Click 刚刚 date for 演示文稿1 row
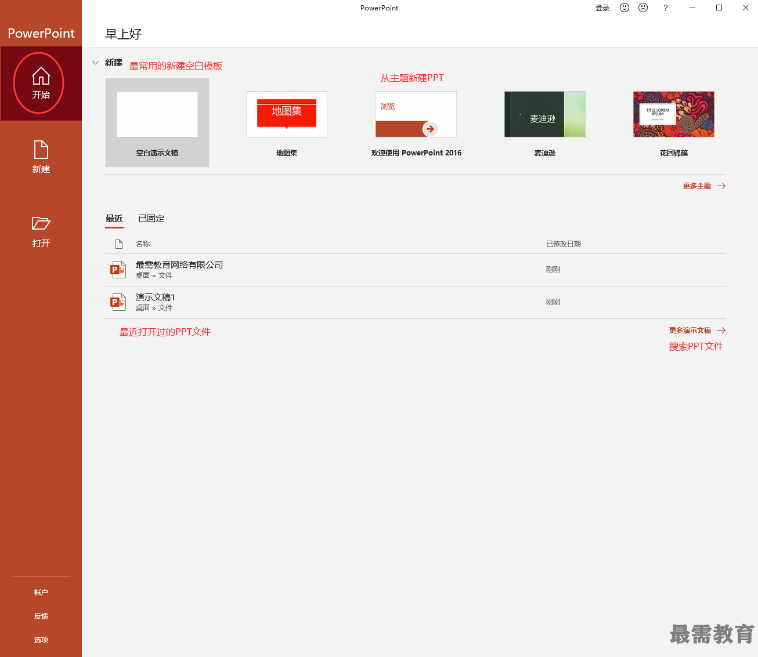This screenshot has width=758, height=657. point(553,302)
